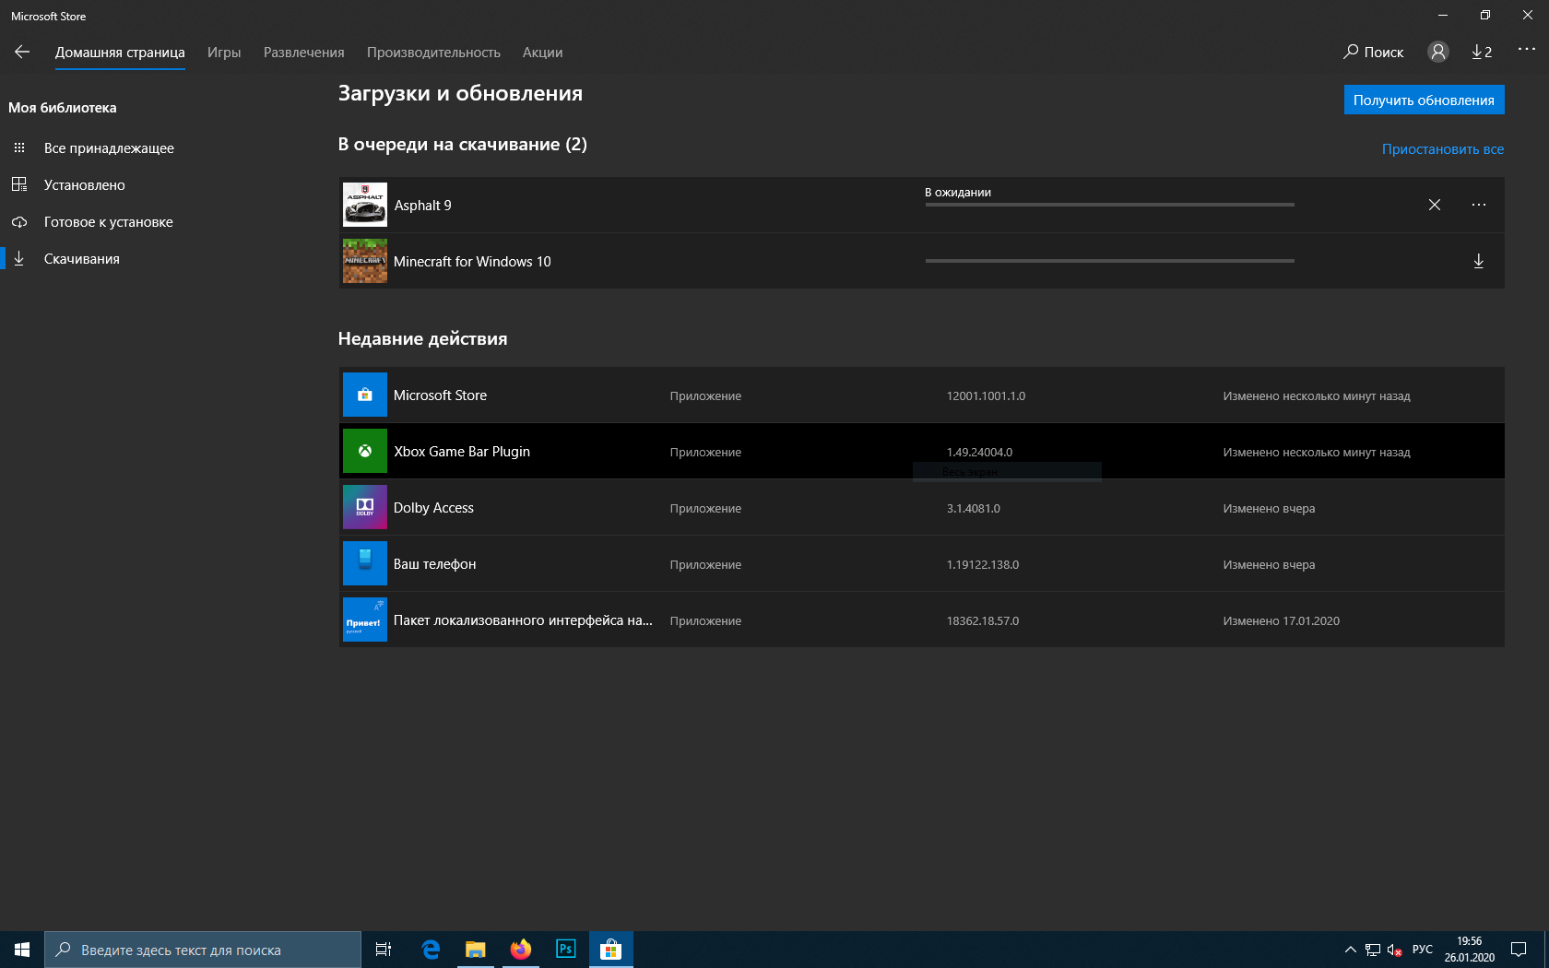The height and width of the screenshot is (968, 1549).
Task: Select the Microsoft Store row name
Action: tap(440, 395)
